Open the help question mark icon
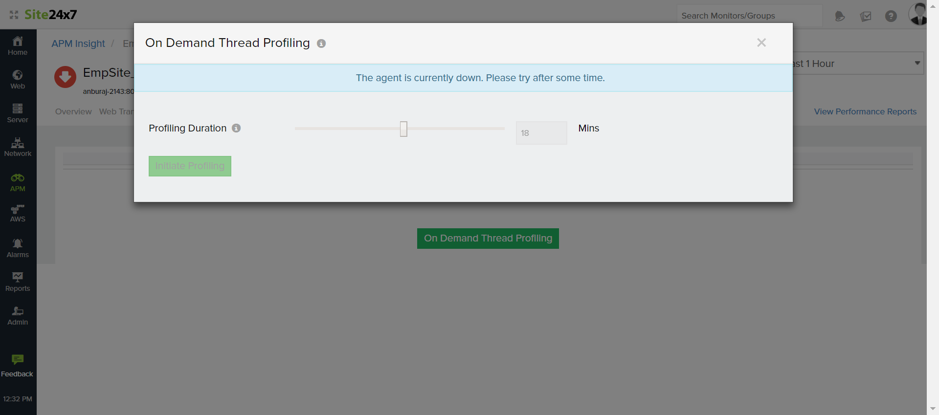 [891, 16]
